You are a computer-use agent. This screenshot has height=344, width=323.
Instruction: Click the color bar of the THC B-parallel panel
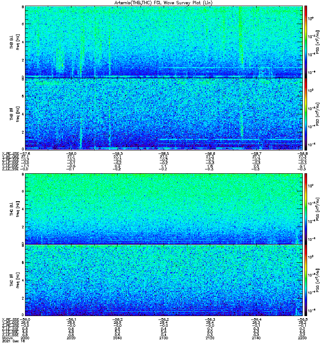(305, 280)
